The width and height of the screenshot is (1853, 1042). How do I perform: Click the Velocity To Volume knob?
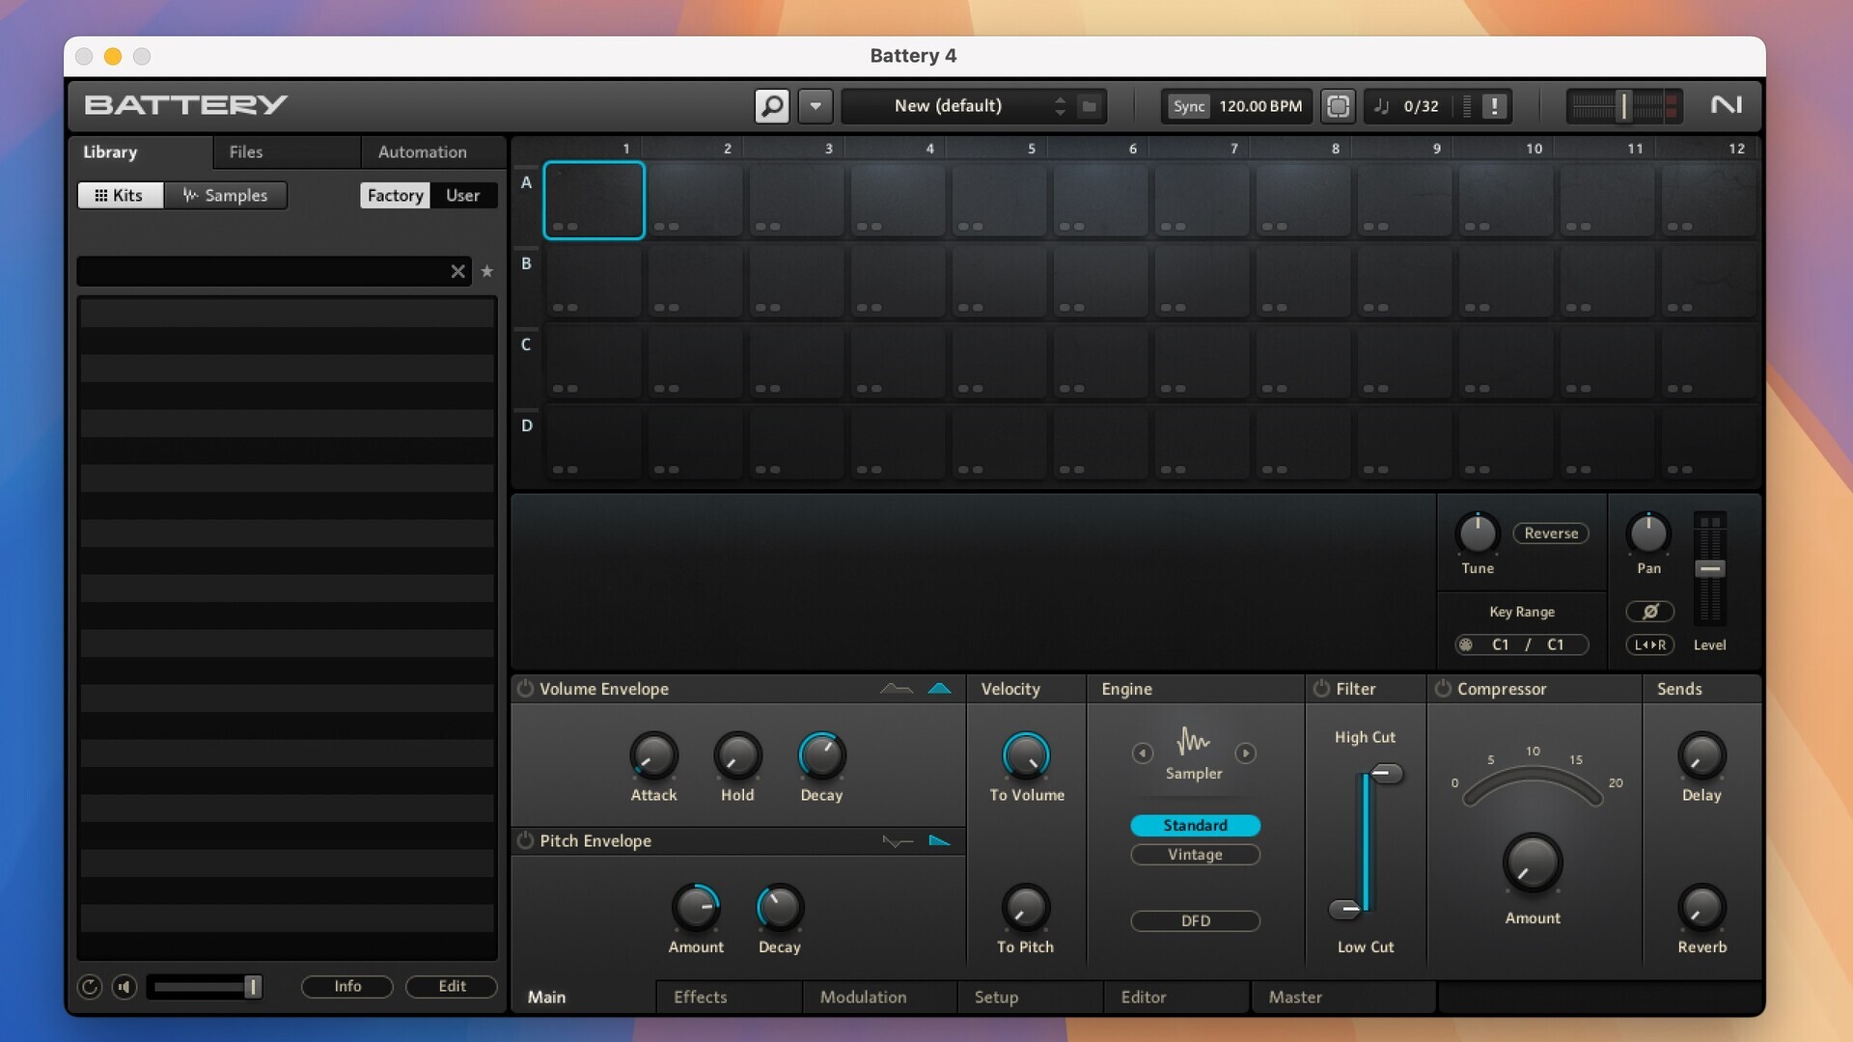(x=1026, y=756)
